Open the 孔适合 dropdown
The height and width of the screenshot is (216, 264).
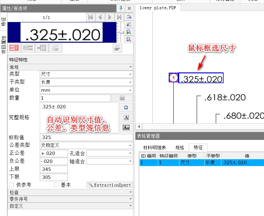tap(110, 153)
